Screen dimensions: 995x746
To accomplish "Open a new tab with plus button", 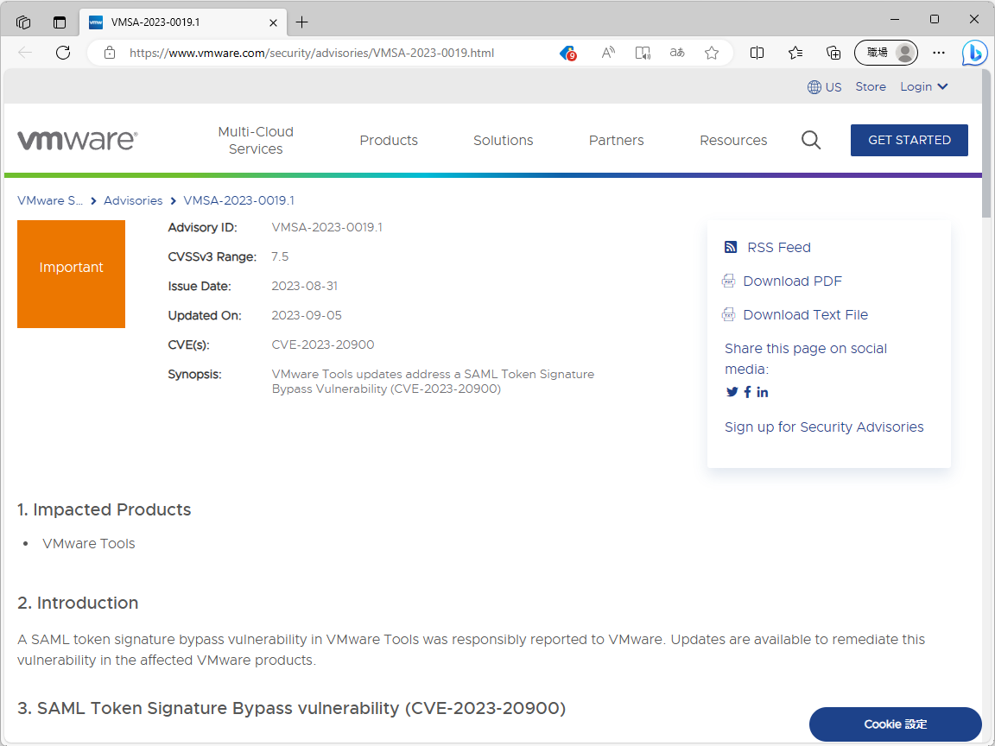I will (302, 22).
